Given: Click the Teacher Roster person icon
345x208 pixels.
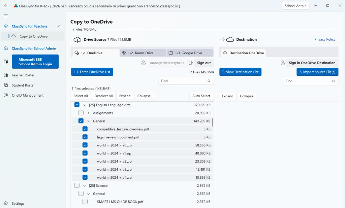Looking at the screenshot, I should tap(6, 75).
